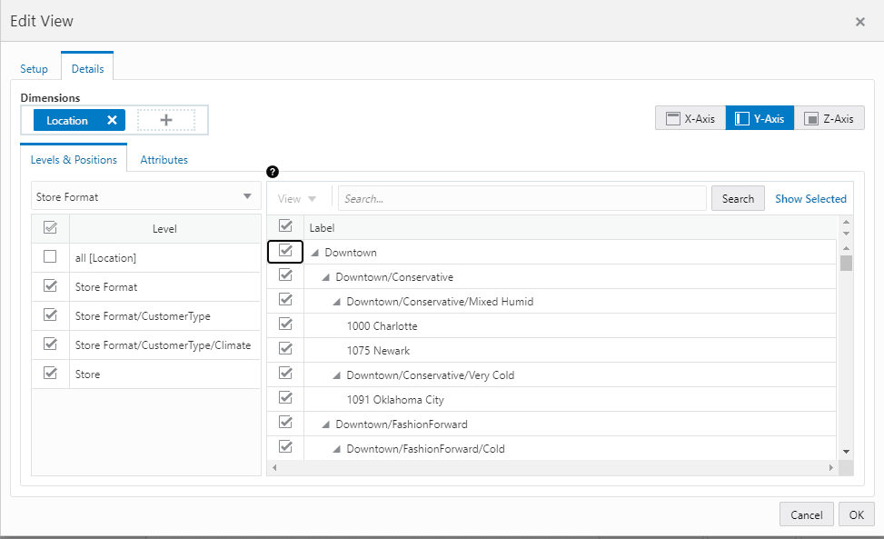Uncheck the 1091 Oklahoma City checkbox
This screenshot has height=539, width=884.
pyautogui.click(x=286, y=397)
